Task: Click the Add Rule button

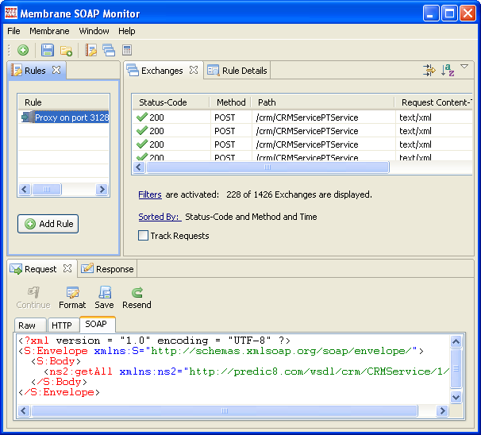Action: point(48,224)
